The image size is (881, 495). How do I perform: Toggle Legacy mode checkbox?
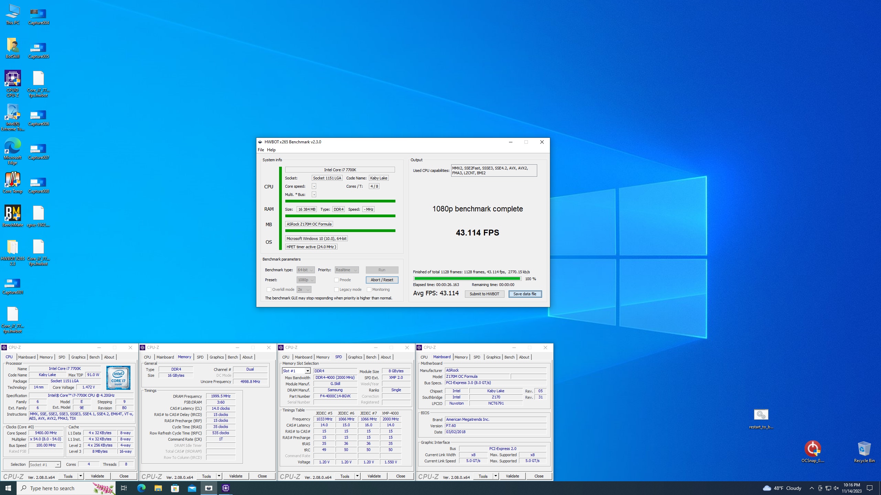(337, 289)
